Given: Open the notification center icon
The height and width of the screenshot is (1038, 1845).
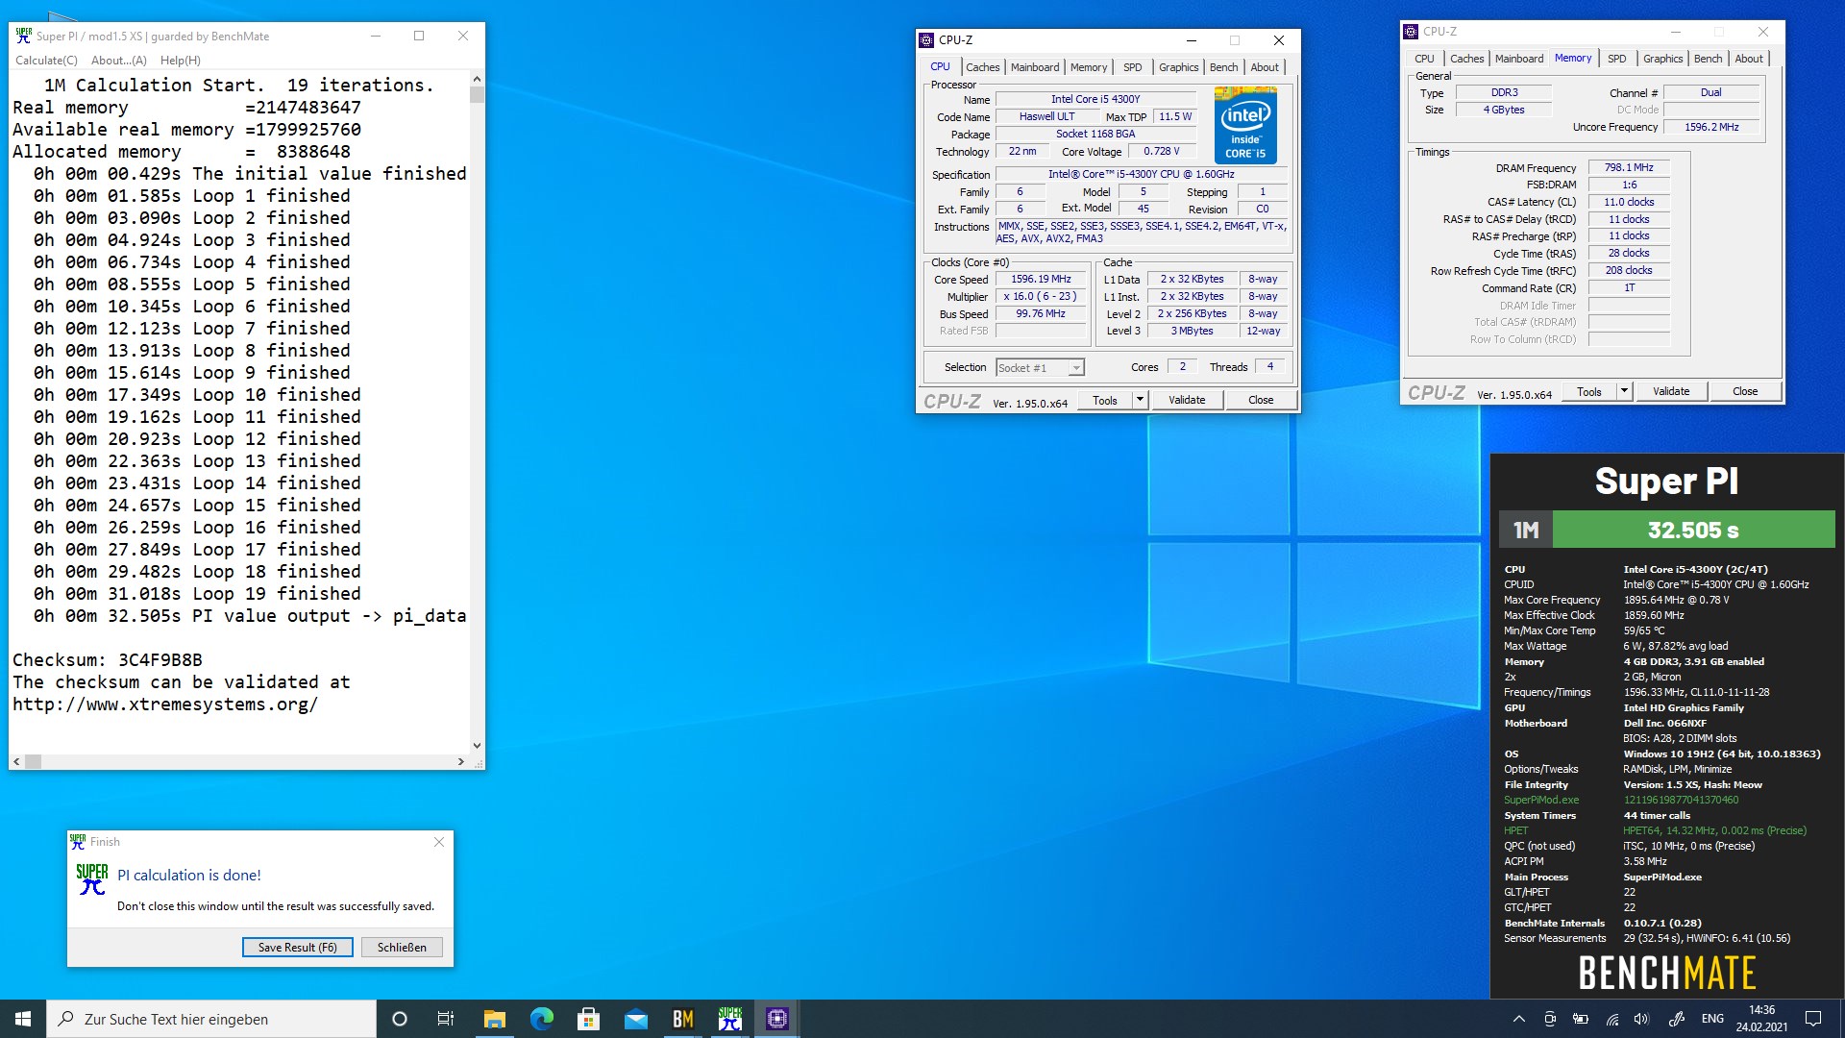Looking at the screenshot, I should click(x=1813, y=1019).
